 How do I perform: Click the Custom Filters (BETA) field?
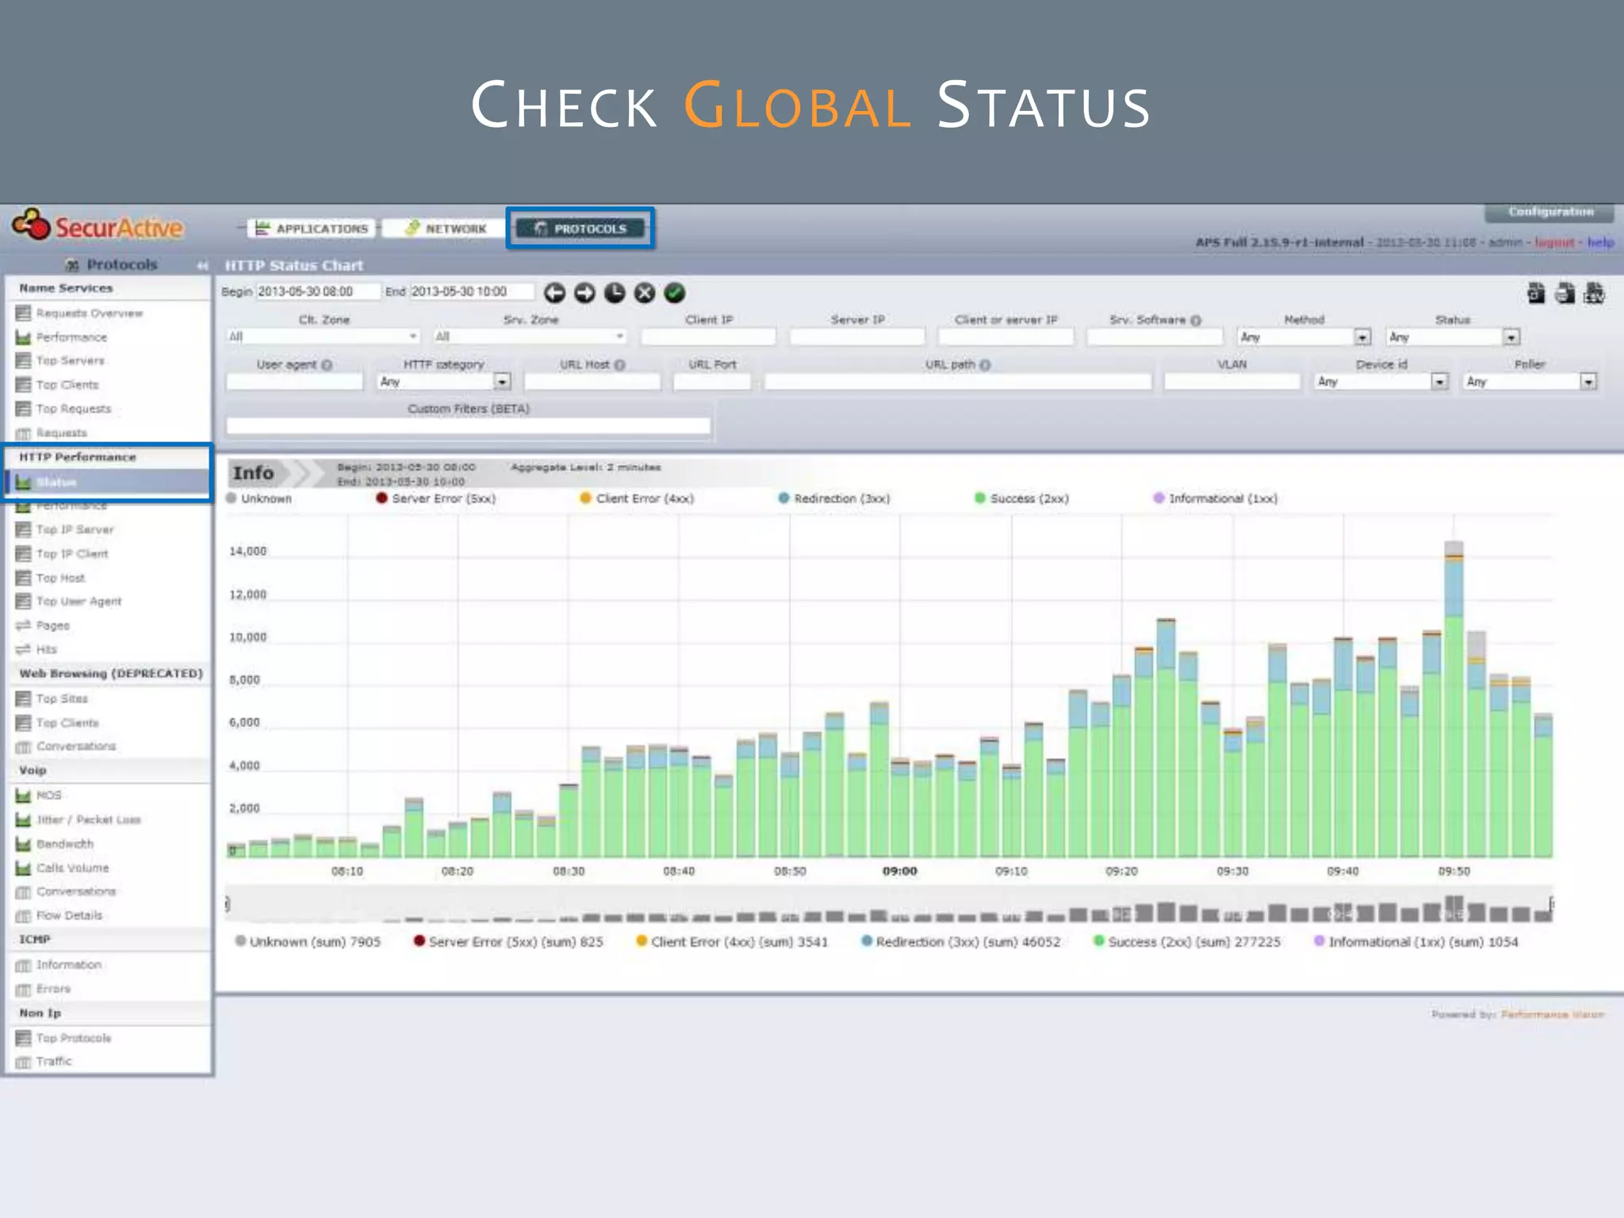[x=468, y=426]
